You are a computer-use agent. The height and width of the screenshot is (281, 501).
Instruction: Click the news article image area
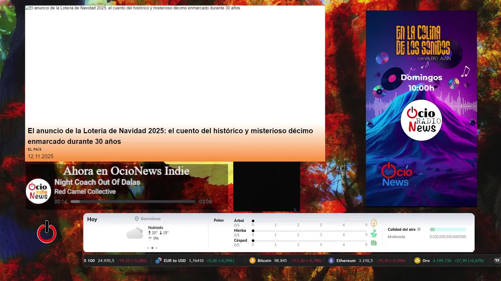pos(175,66)
